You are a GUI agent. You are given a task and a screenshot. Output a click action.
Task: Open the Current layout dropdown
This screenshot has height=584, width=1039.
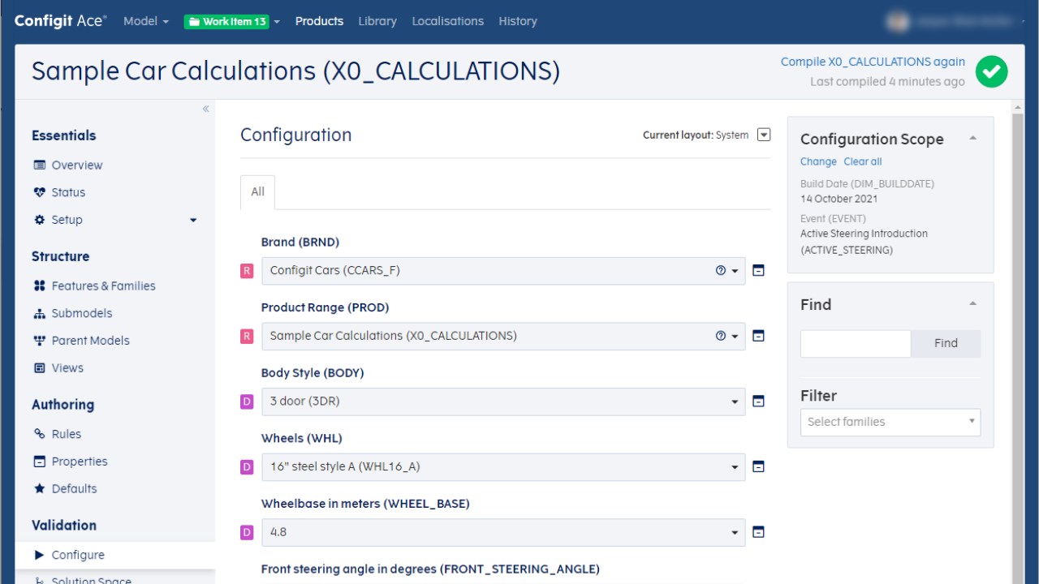[x=763, y=135]
